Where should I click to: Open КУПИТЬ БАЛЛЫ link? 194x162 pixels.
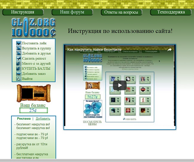pyautogui.click(x=36, y=69)
